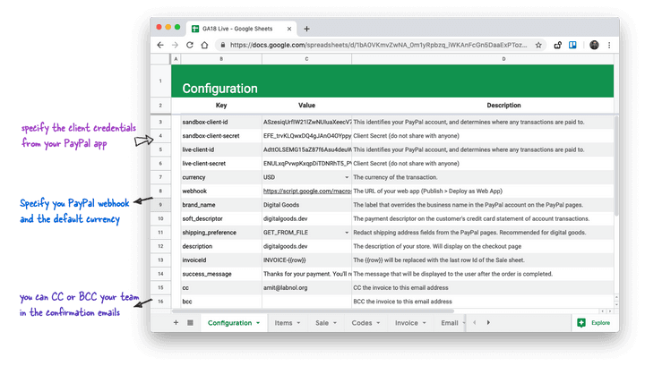
Task: Open the script.google.com webhook link
Action: pyautogui.click(x=307, y=191)
